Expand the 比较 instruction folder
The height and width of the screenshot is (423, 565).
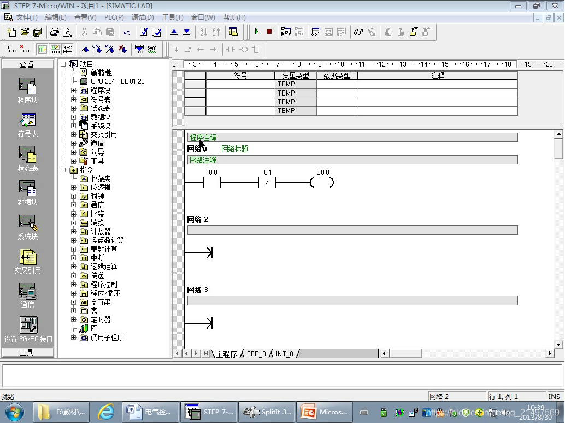[x=74, y=214]
